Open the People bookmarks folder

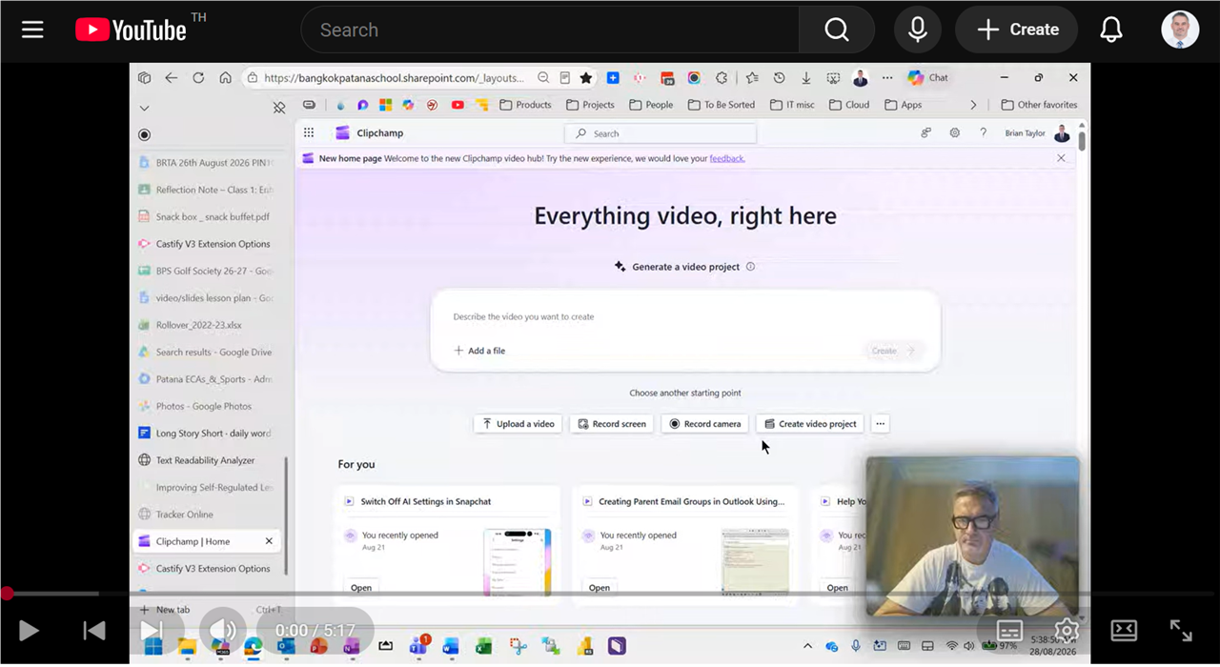(651, 105)
